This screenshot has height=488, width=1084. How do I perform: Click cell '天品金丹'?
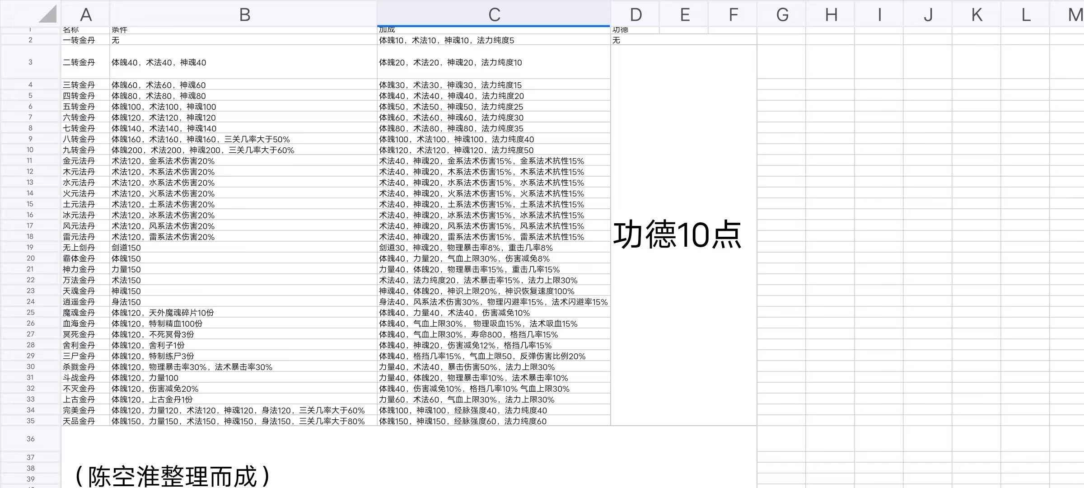pyautogui.click(x=85, y=421)
